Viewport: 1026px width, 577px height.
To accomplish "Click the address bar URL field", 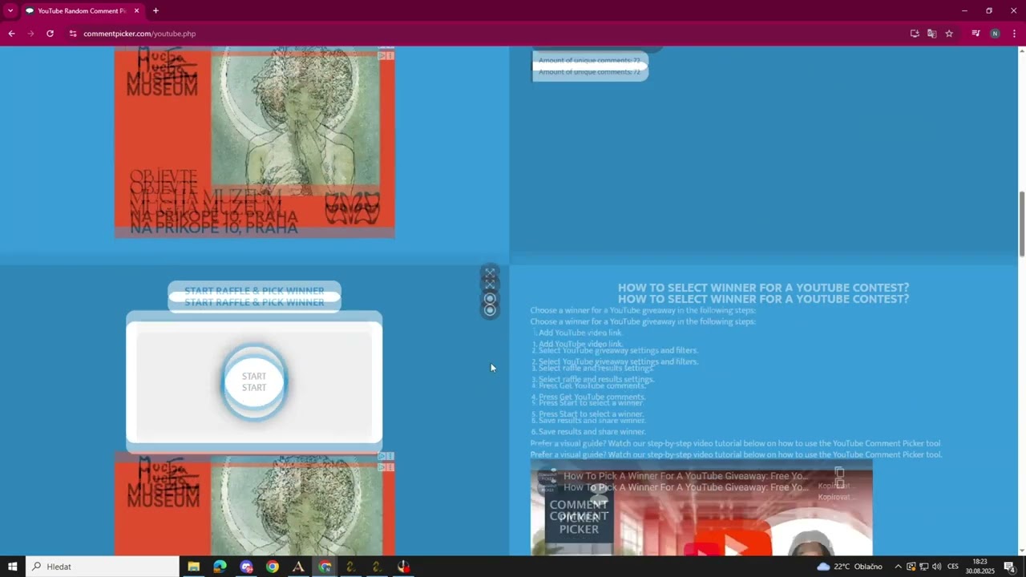I will (481, 34).
